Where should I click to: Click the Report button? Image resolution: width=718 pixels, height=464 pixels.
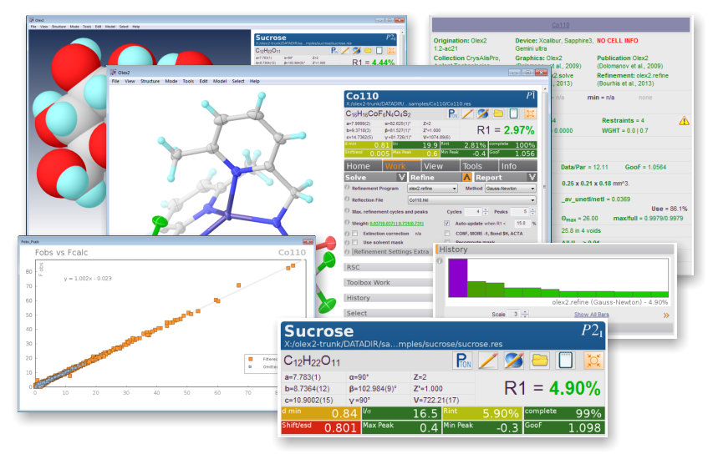click(x=501, y=178)
